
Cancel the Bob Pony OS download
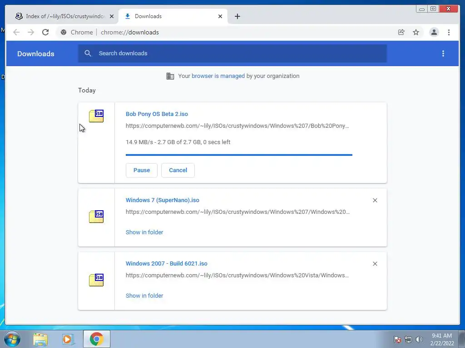pyautogui.click(x=178, y=170)
